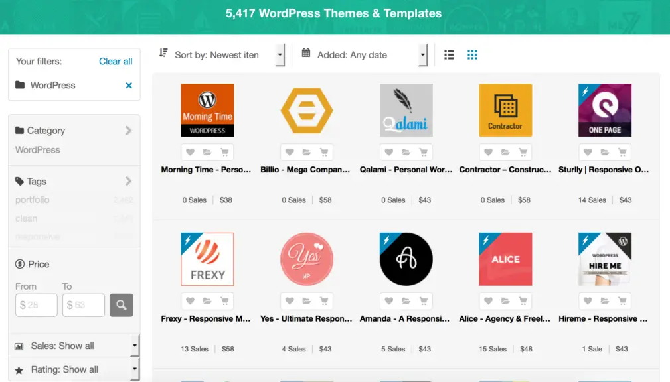Screen dimensions: 670x382
Task: Open the Alice red thumbnail
Action: coord(505,259)
